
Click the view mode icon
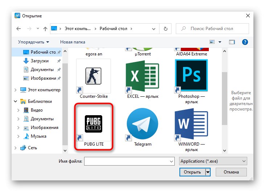coord(212,42)
